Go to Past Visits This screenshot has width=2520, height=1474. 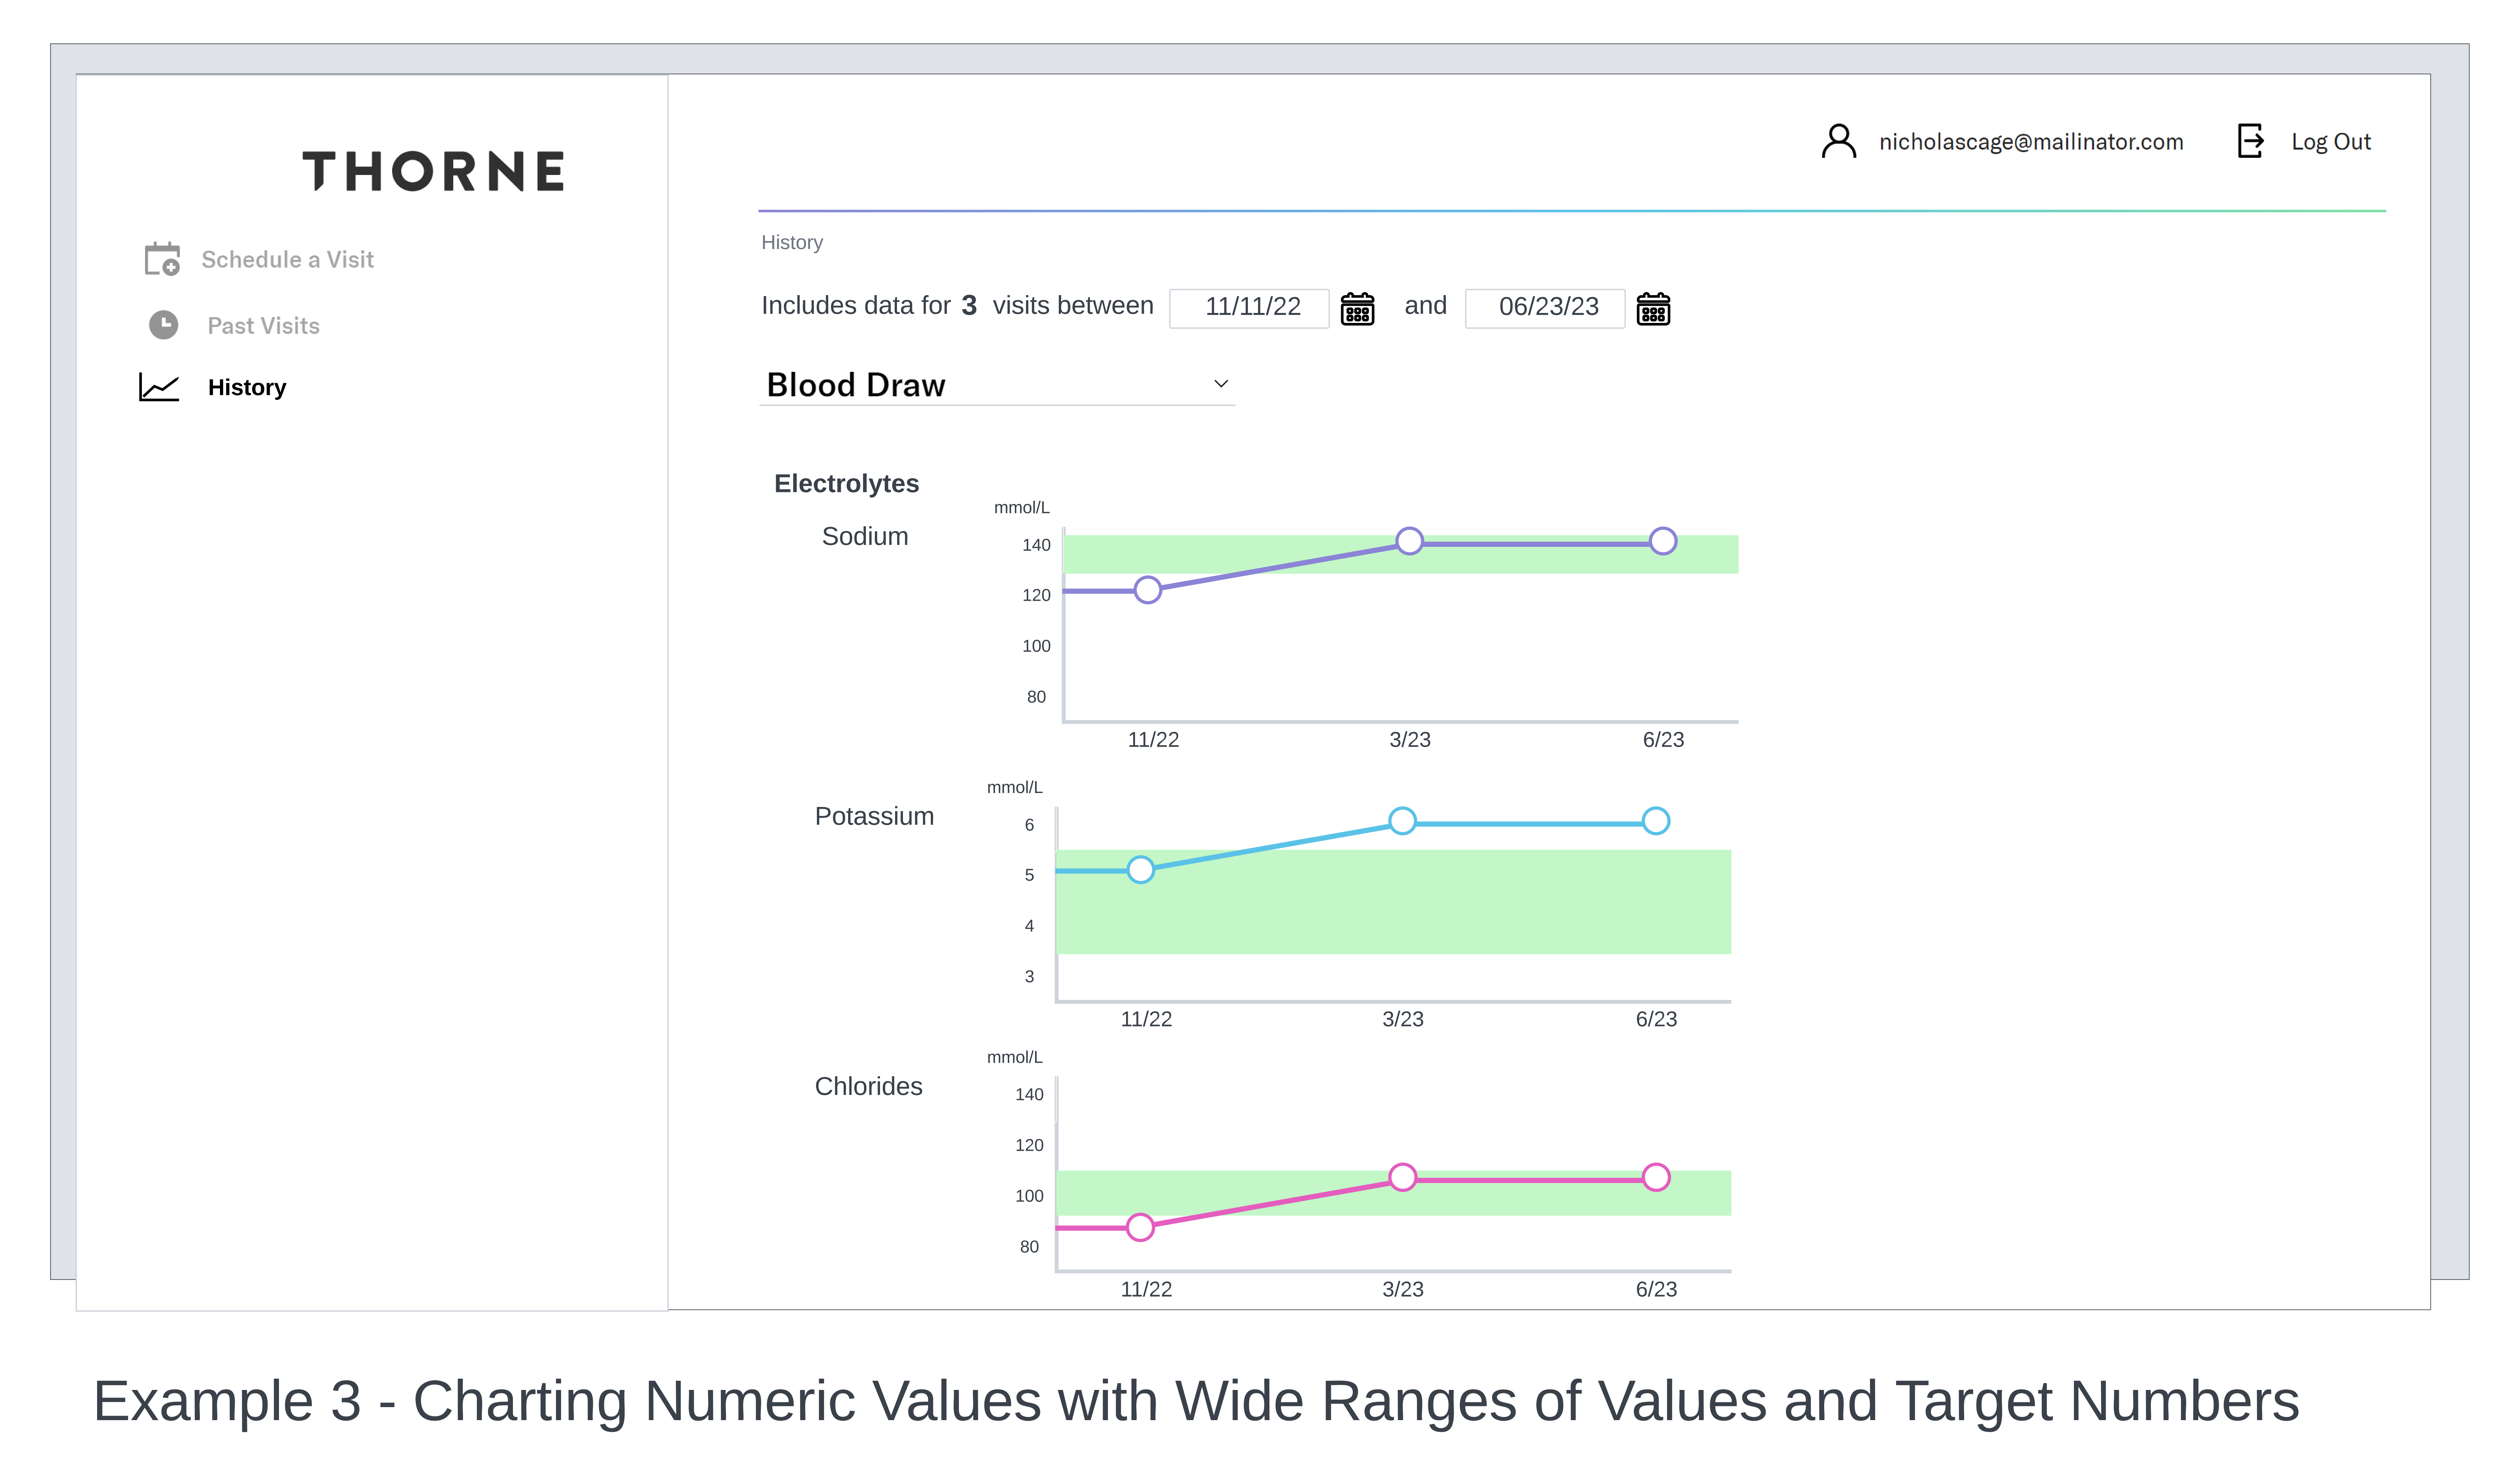click(x=263, y=326)
